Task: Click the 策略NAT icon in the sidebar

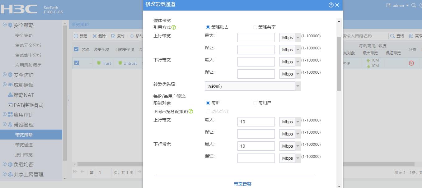Action: (x=10, y=95)
